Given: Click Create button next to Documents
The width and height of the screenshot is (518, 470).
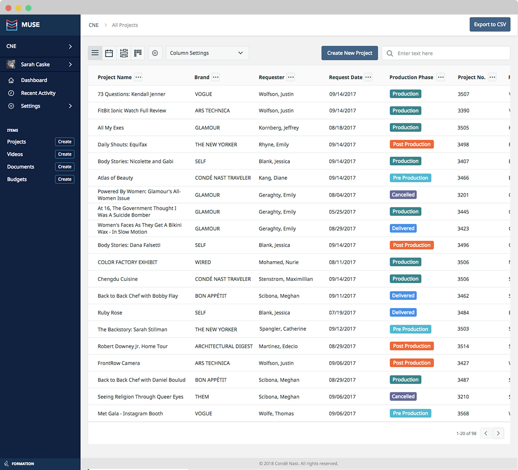Looking at the screenshot, I should [65, 167].
